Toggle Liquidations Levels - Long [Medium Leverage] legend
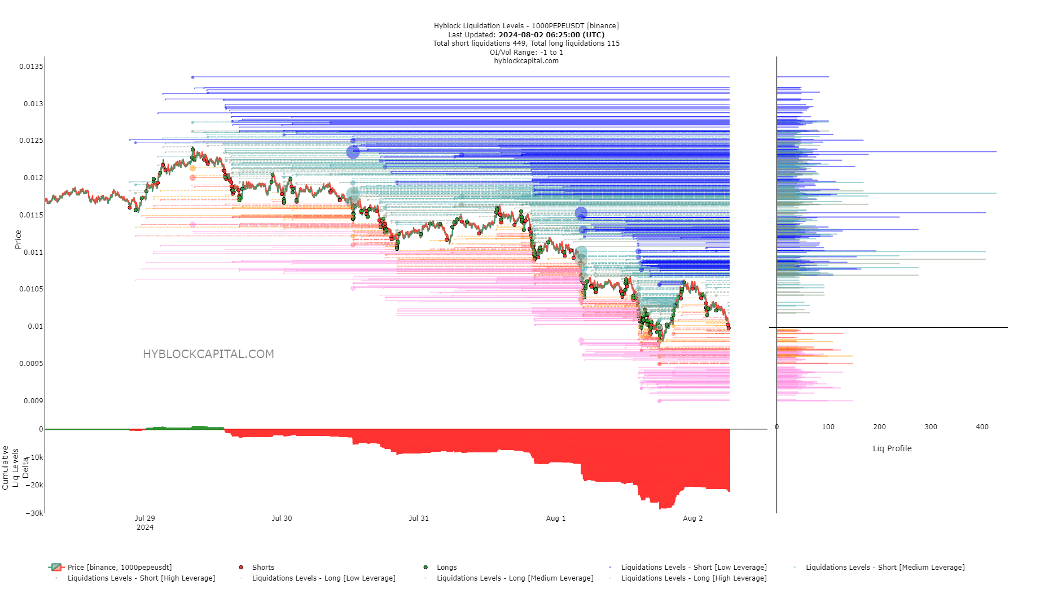 click(508, 578)
